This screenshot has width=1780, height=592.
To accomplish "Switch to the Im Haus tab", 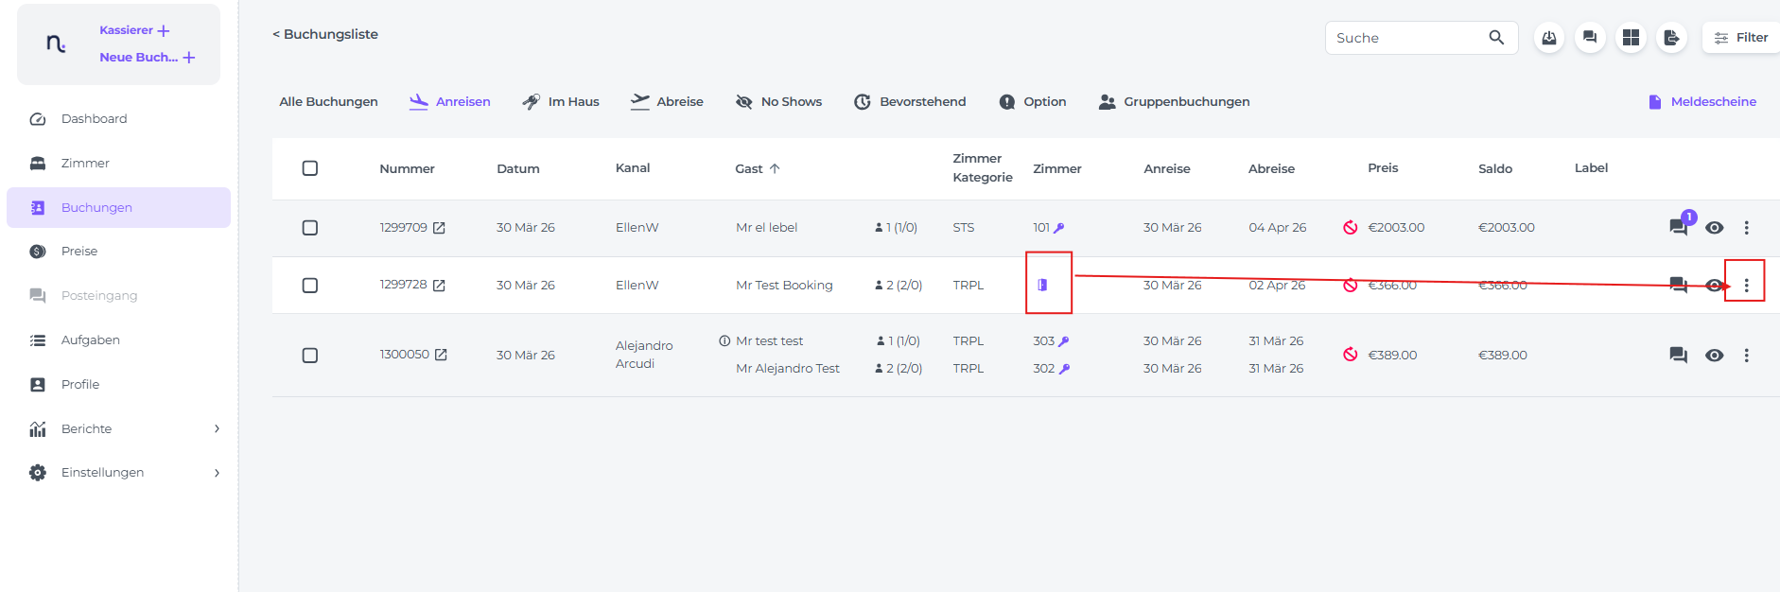I will point(561,102).
